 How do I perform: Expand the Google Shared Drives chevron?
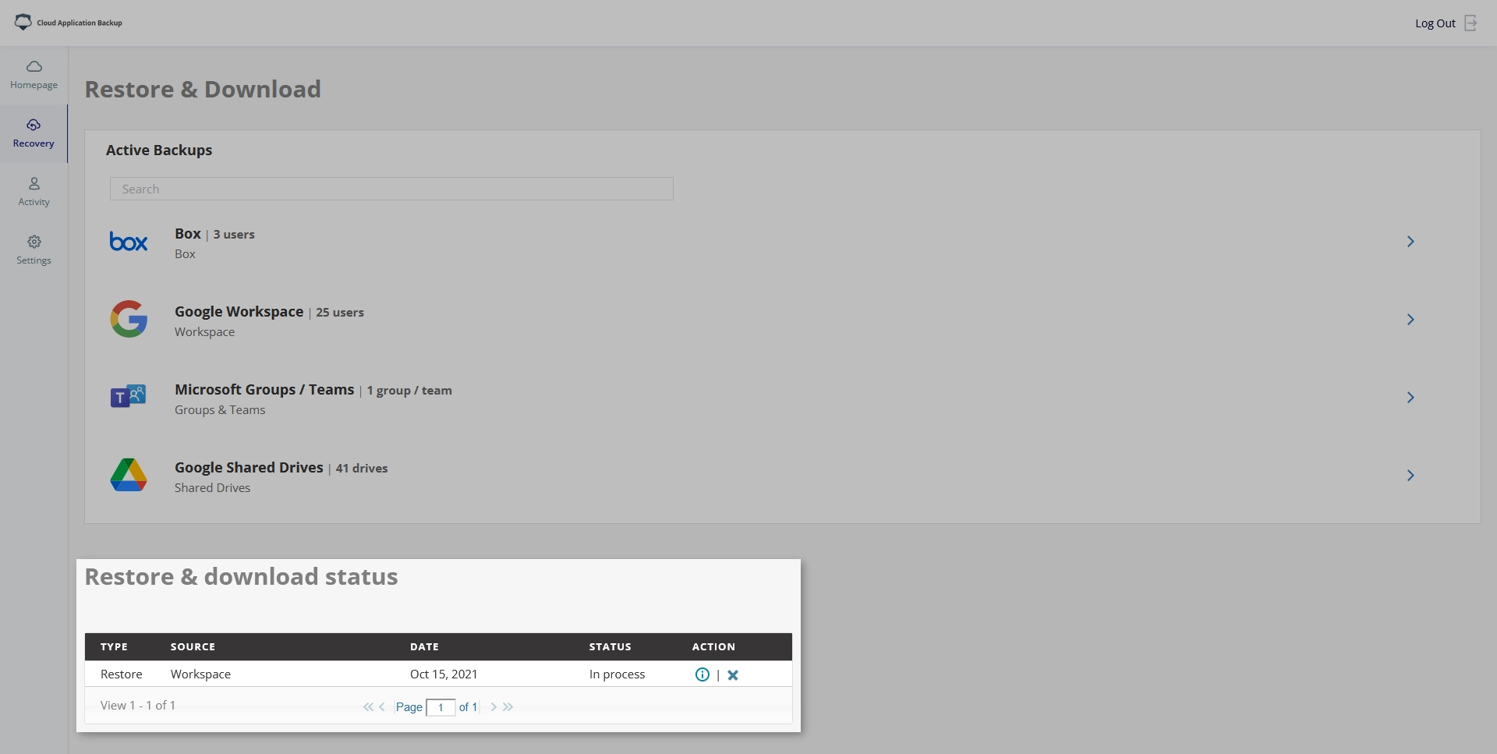1410,476
